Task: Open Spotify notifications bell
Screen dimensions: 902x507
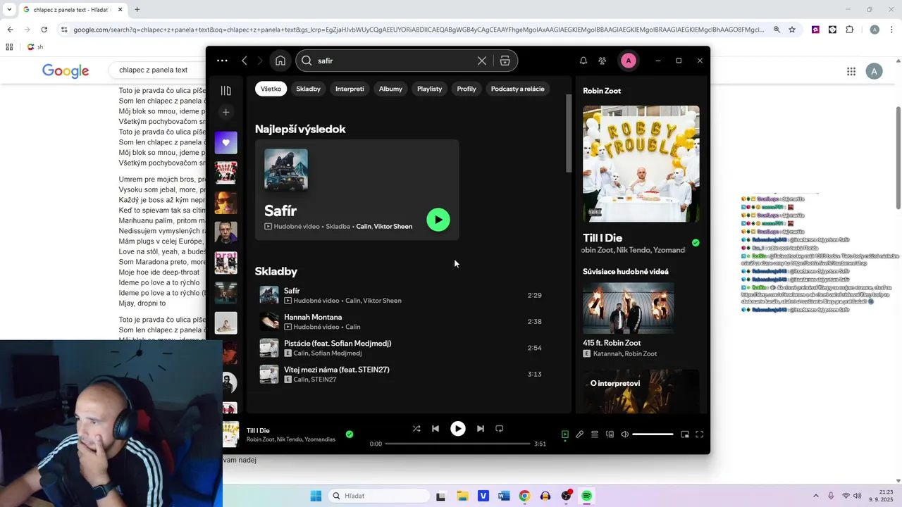Action: coord(583,61)
